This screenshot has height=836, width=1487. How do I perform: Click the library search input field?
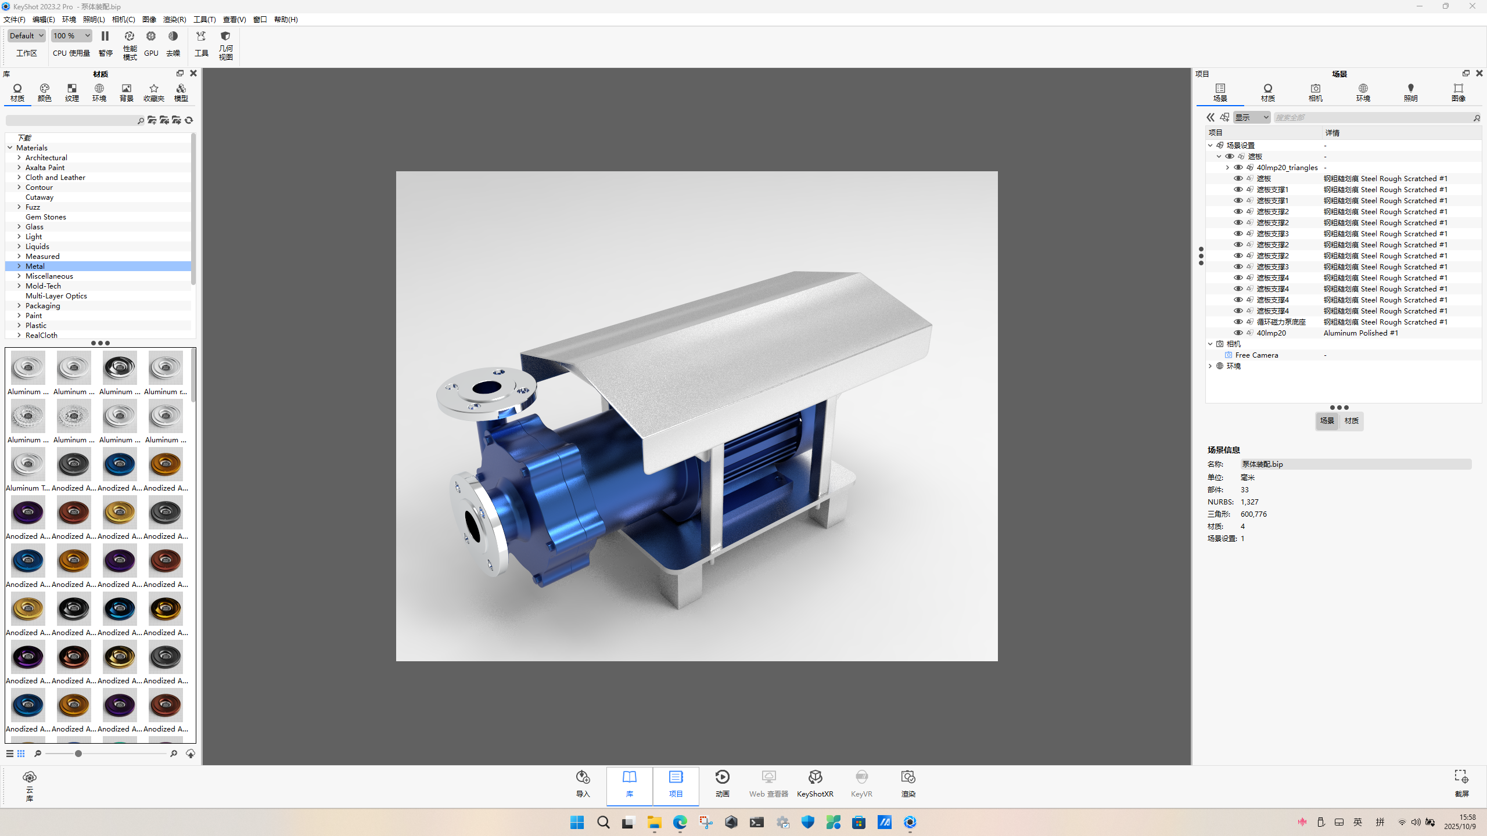tap(70, 120)
